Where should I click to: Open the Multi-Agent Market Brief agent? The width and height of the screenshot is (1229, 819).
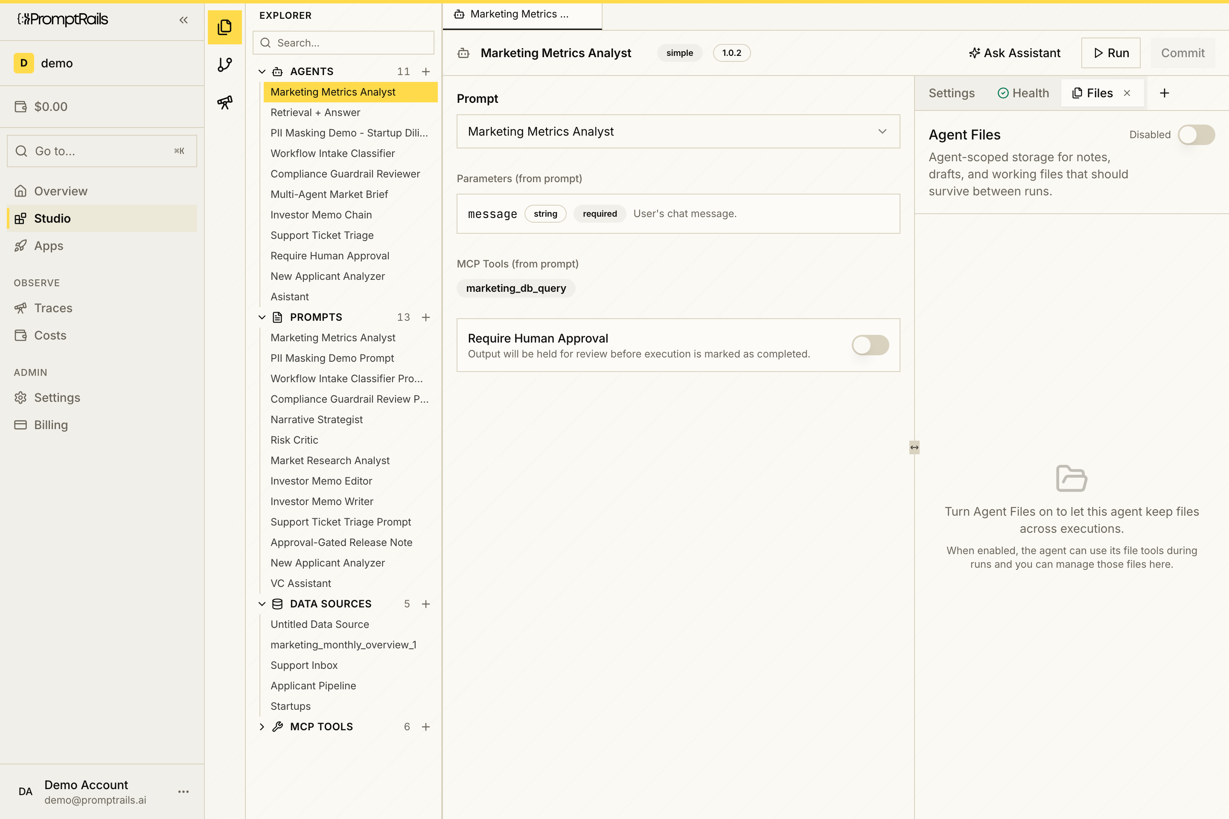[x=350, y=195]
